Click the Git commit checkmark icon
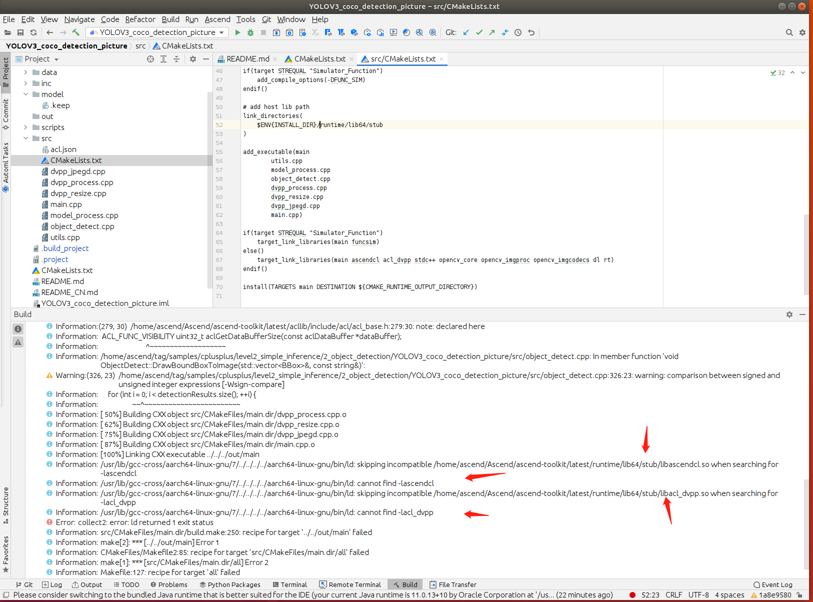Viewport: 813px width, 602px height. coord(479,32)
